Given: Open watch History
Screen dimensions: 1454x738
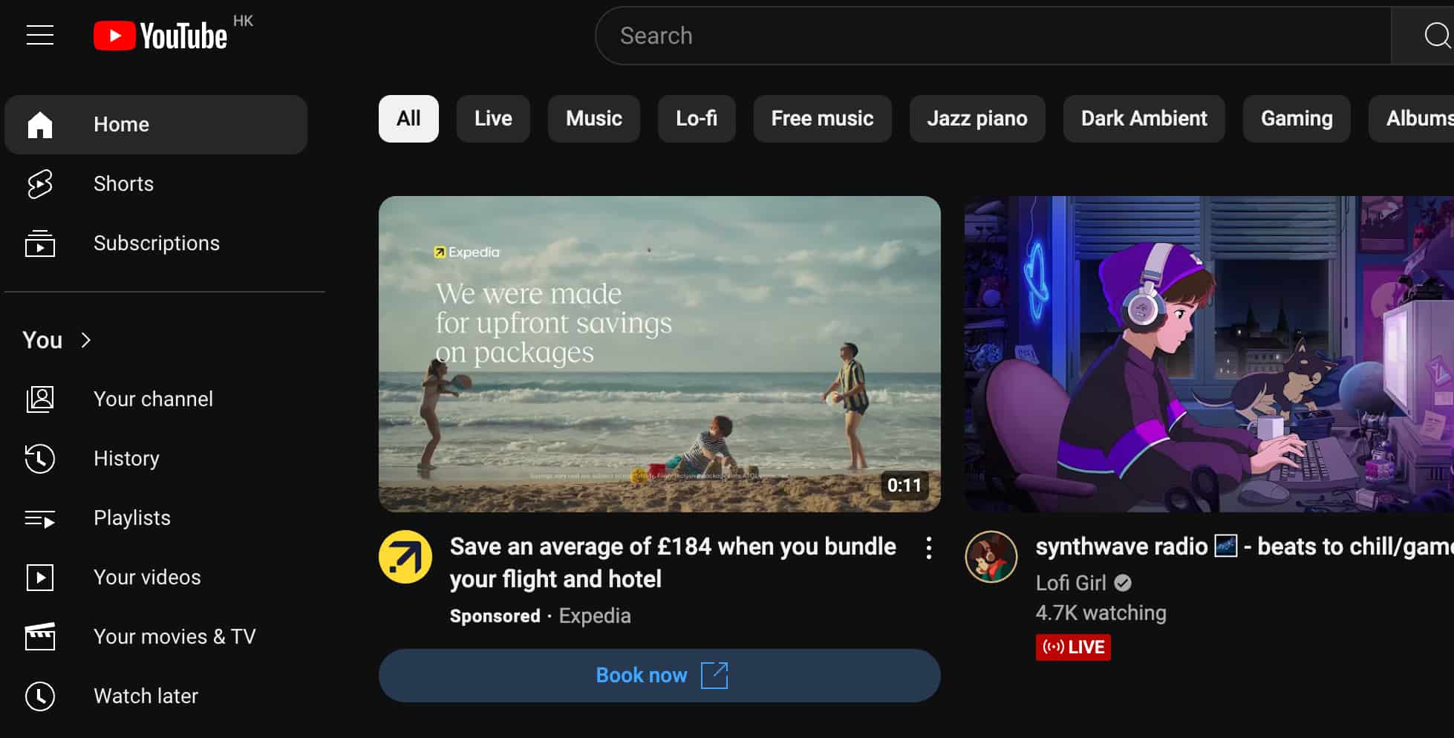Looking at the screenshot, I should (x=126, y=459).
